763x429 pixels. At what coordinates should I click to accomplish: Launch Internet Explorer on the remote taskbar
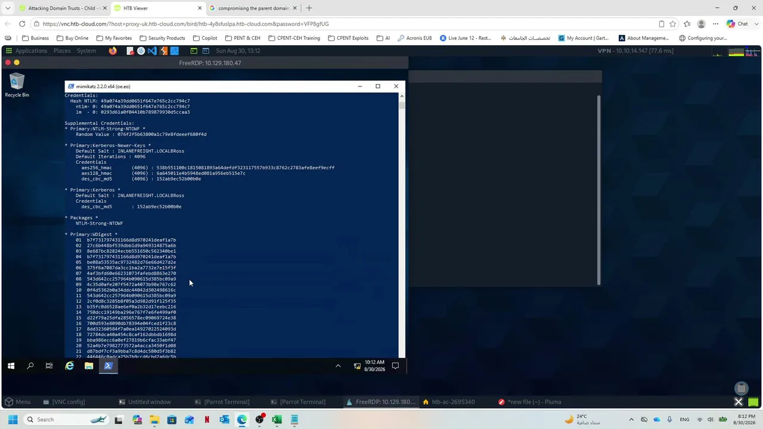click(x=70, y=366)
